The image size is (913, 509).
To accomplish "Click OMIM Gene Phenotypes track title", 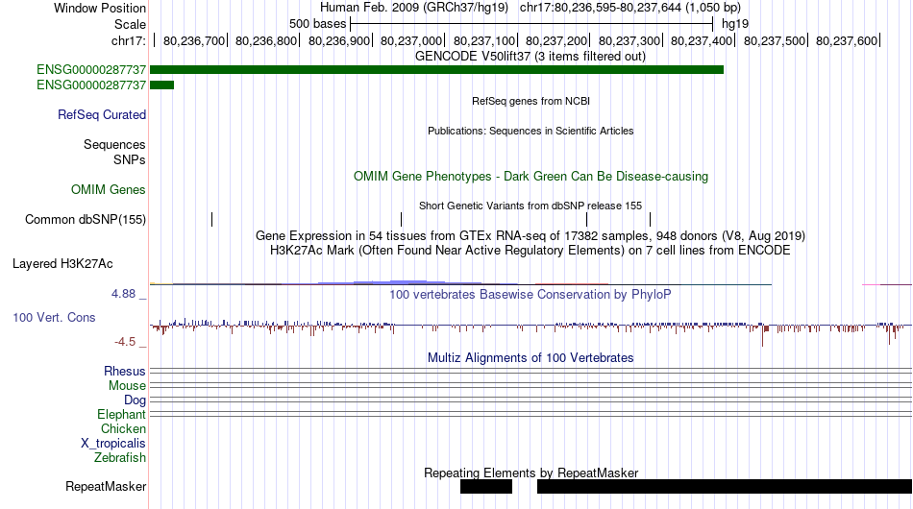I will (531, 177).
